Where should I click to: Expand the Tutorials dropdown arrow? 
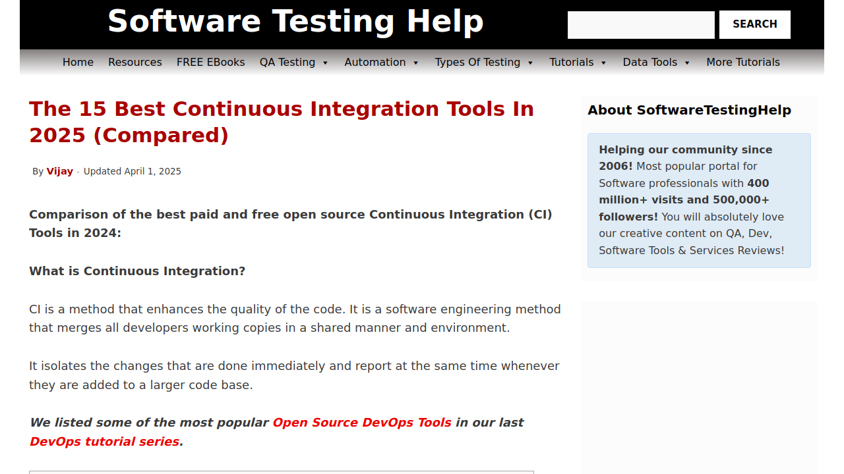603,63
